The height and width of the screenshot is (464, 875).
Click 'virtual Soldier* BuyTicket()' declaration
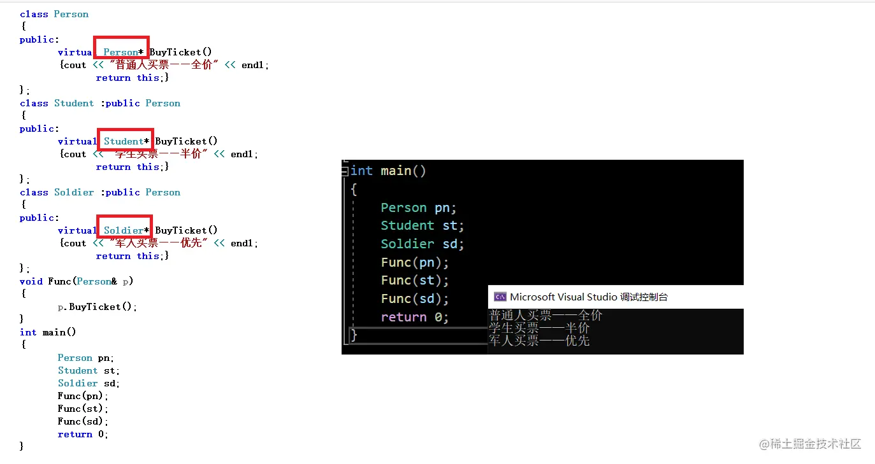point(138,230)
